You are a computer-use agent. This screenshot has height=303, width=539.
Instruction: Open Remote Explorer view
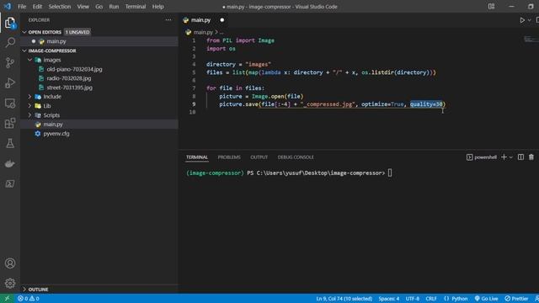10,103
